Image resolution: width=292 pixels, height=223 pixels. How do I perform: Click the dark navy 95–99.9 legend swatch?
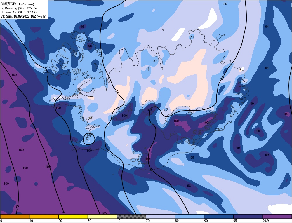(248, 217)
